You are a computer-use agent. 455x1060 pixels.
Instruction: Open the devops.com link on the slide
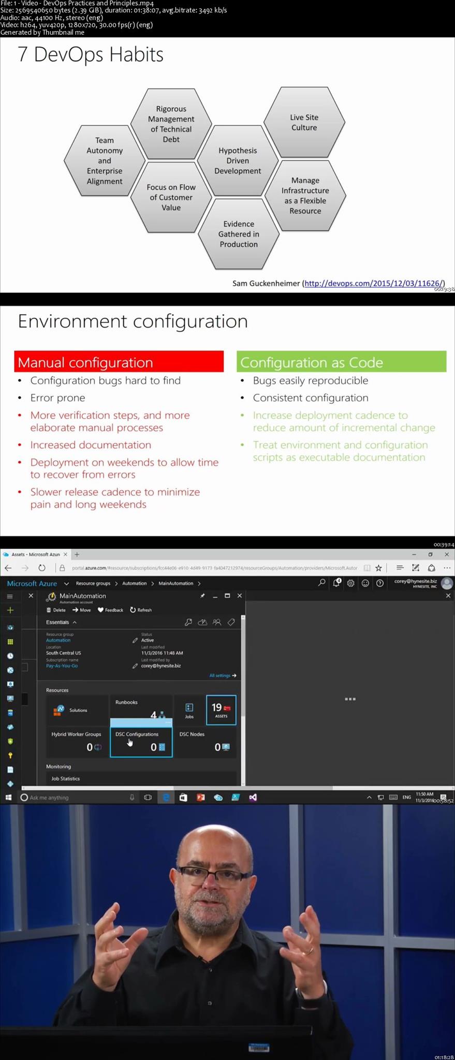pyautogui.click(x=373, y=283)
